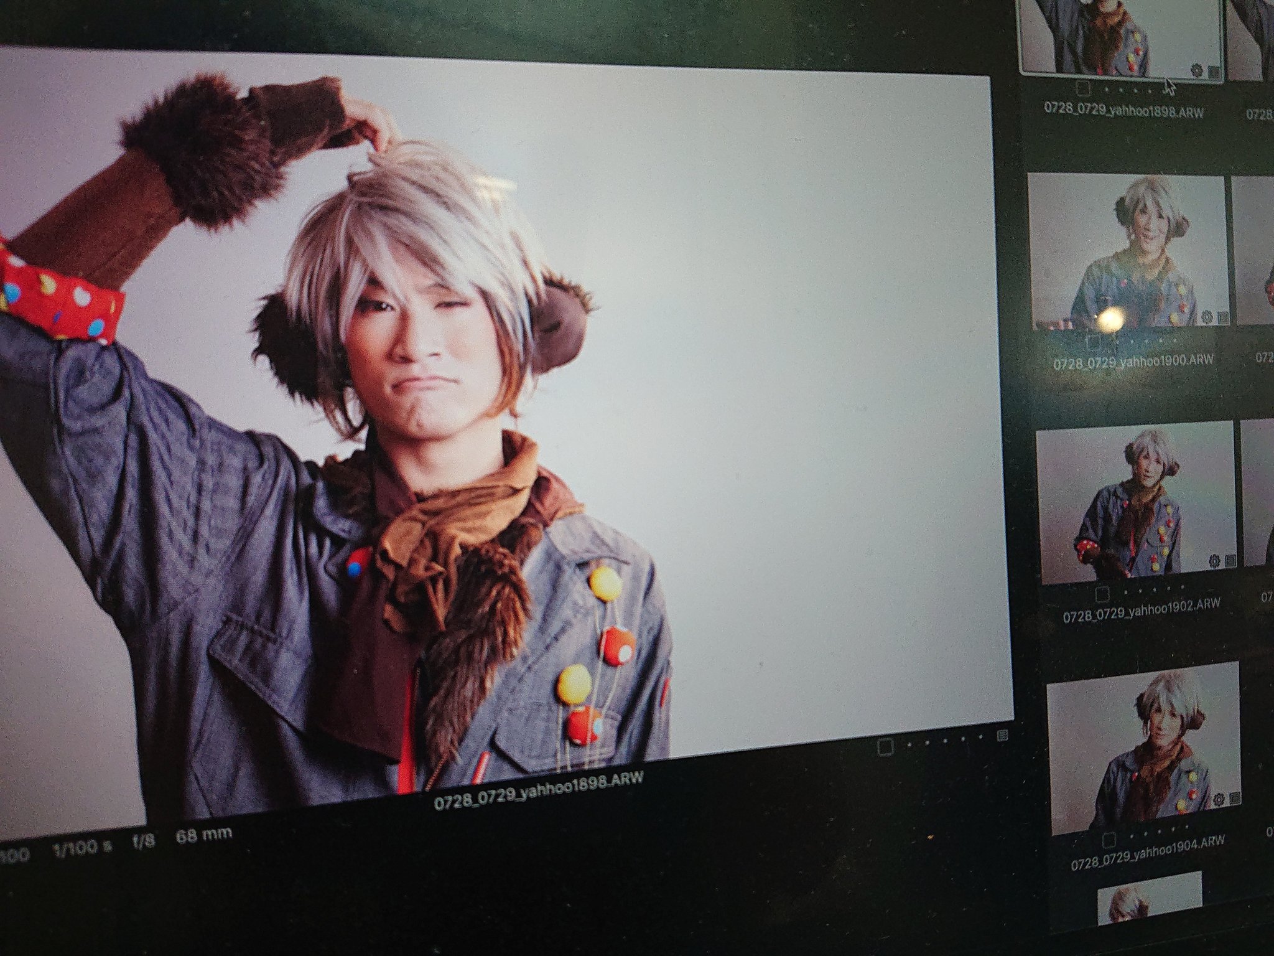1274x956 pixels.
Task: Select the 0728_0729_yahhoo1902.ARW thumbnail
Action: click(x=1138, y=502)
